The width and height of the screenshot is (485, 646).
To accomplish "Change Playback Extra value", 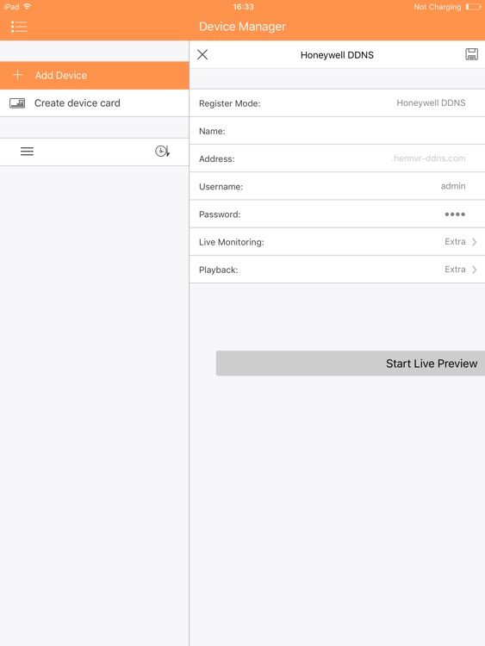I will point(455,270).
